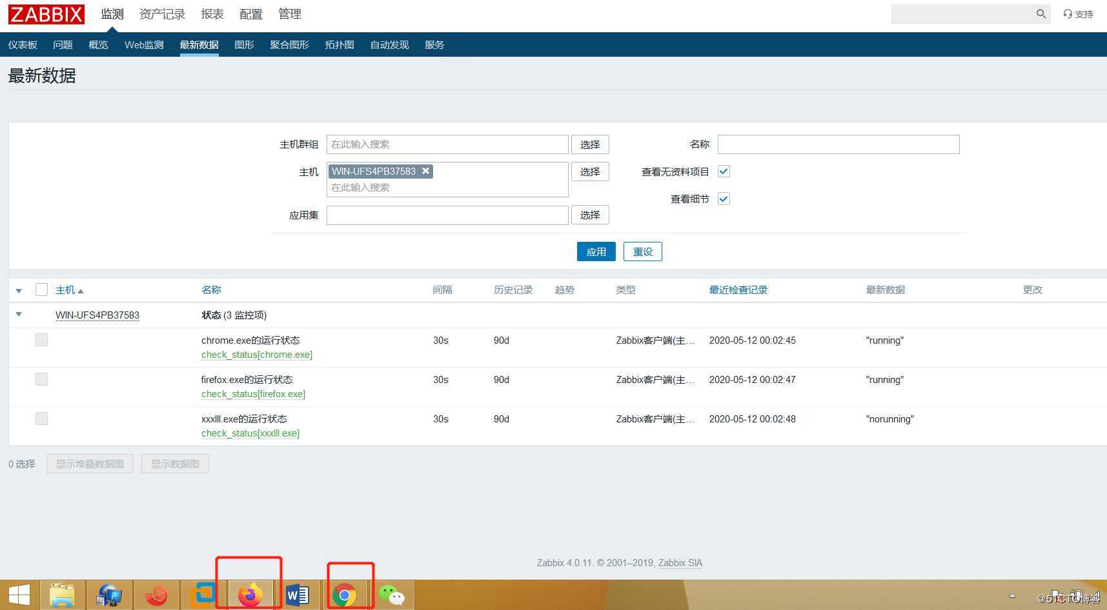This screenshot has height=610, width=1107.
Task: Open the red swirl taskbar app
Action: pos(156,595)
